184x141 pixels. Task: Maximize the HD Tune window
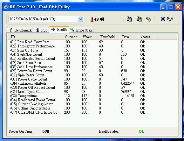click(x=171, y=7)
